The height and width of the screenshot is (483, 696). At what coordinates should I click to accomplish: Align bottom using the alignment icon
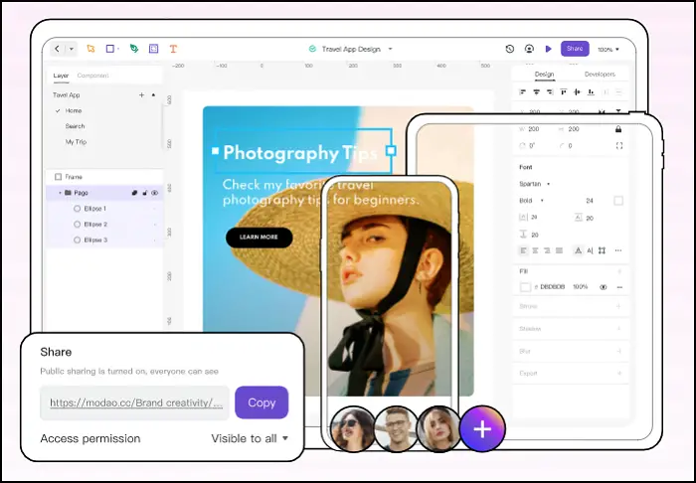point(591,92)
